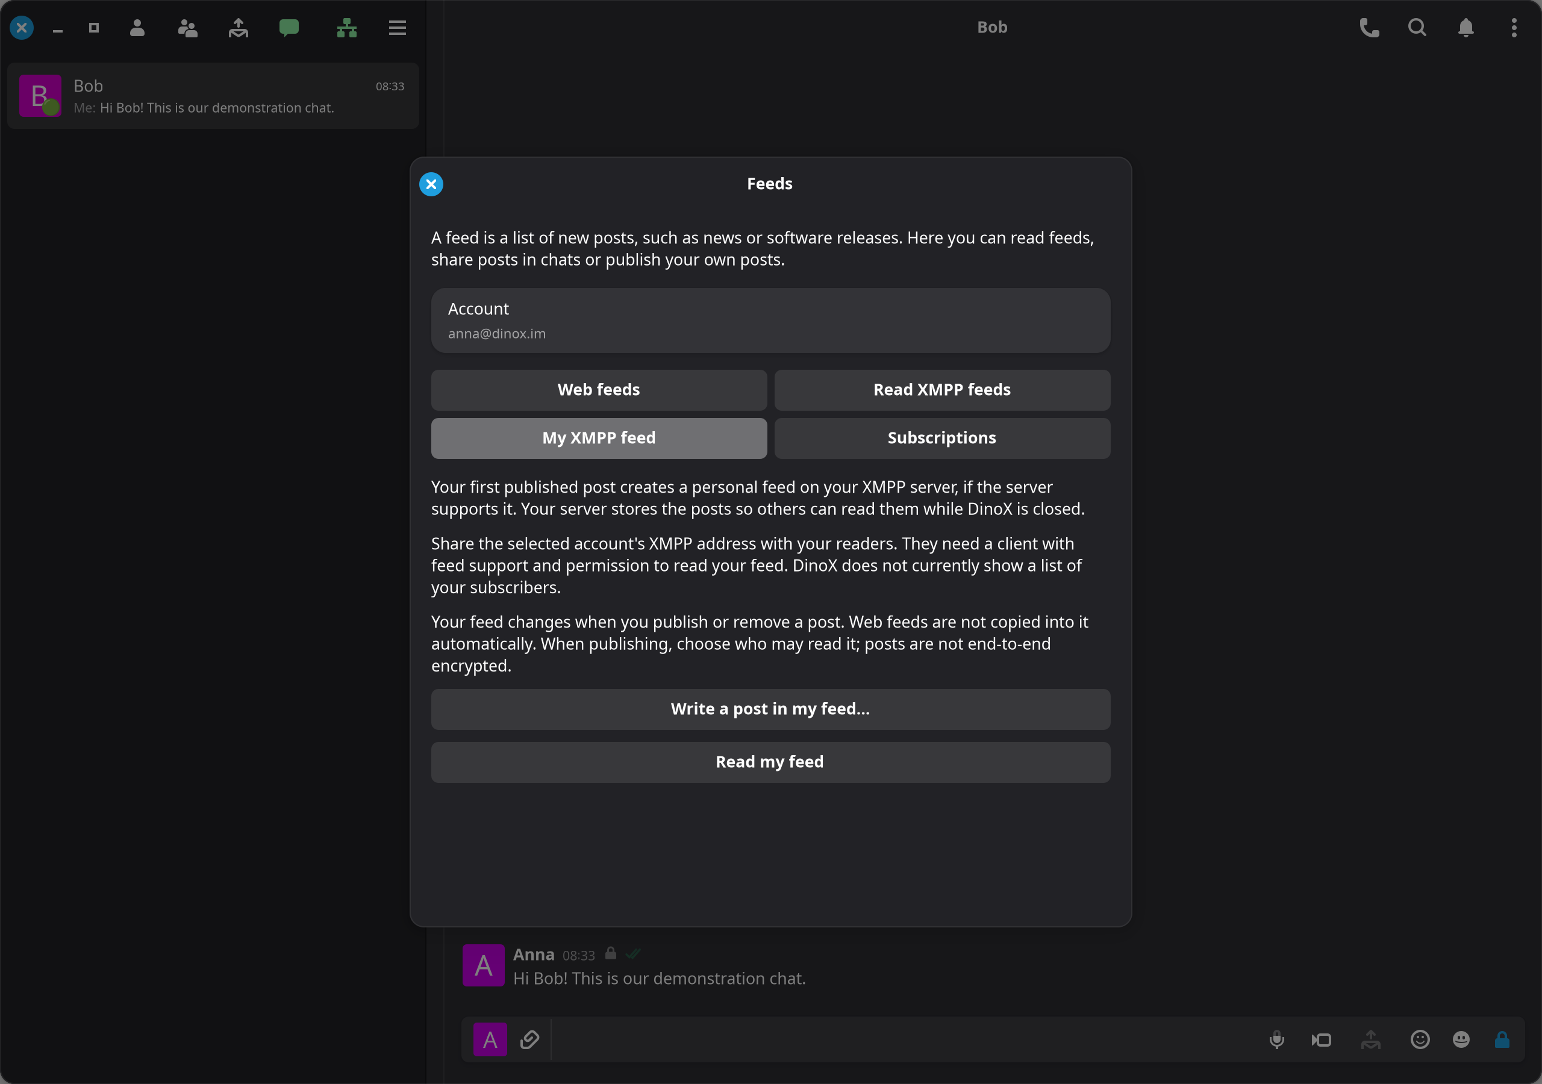Search in the Bob conversation
1542x1084 pixels.
(1417, 28)
